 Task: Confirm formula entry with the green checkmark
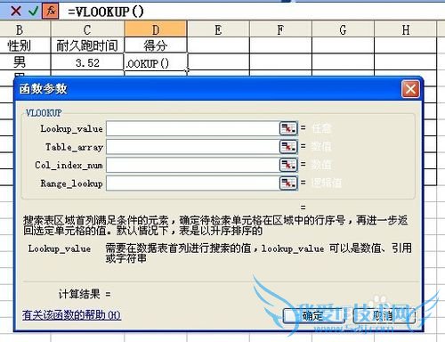33,12
